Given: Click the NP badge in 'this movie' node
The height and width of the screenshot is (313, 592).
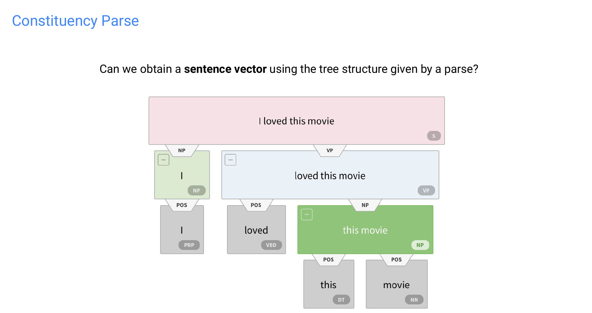Looking at the screenshot, I should click(x=420, y=245).
